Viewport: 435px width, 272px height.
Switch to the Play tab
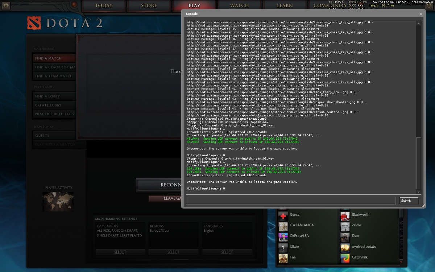pos(194,5)
